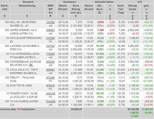Screen dimensions: 154x119
Task: Sort by Stückzahl column arrows
Action: click(x=5, y=16)
